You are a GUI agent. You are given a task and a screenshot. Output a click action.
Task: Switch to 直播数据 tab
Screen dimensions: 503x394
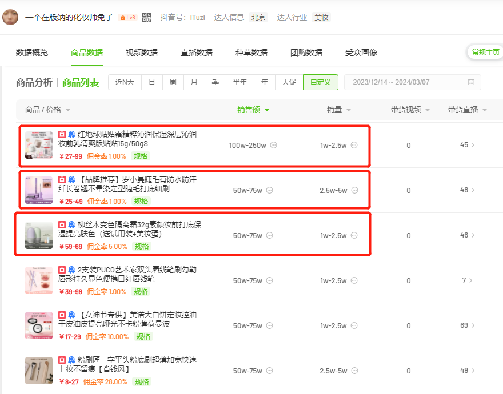197,53
